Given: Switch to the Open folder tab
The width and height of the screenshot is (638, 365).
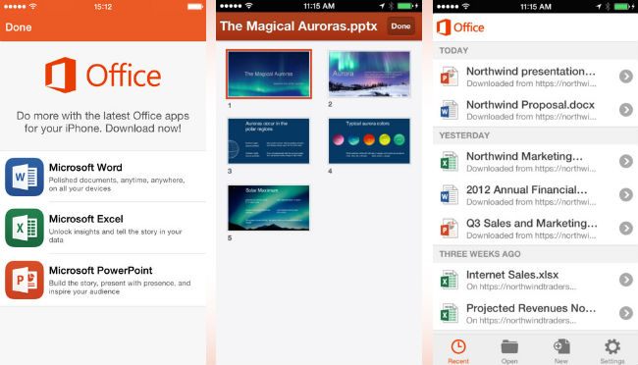Looking at the screenshot, I should pyautogui.click(x=509, y=351).
